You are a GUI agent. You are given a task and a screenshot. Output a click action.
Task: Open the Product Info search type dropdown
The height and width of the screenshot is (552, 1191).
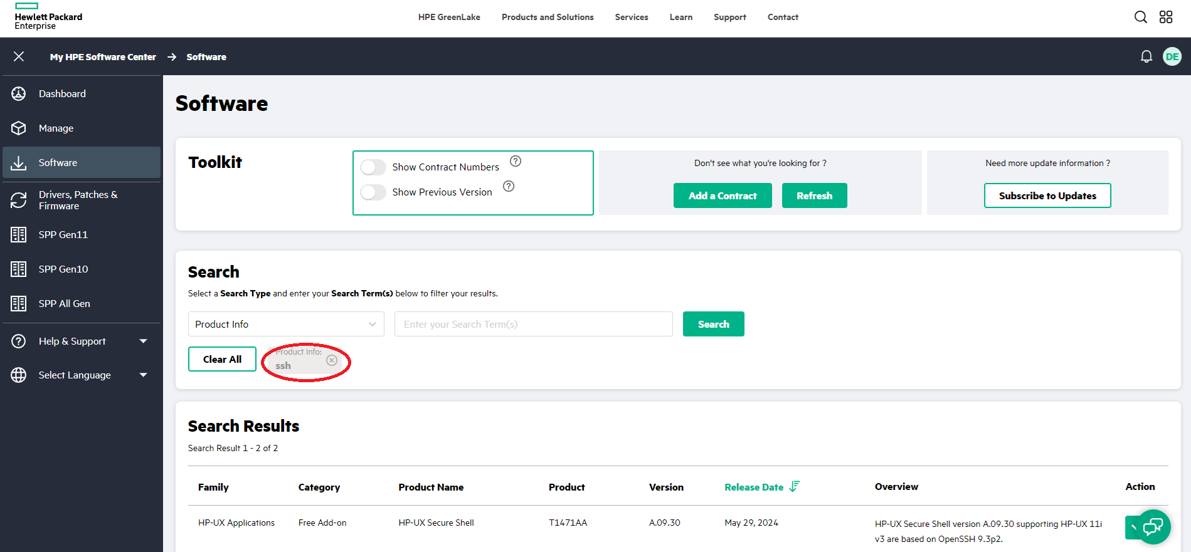(286, 324)
